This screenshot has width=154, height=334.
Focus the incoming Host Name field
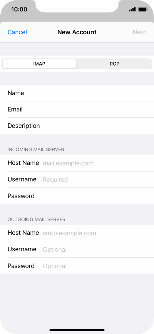click(x=77, y=163)
